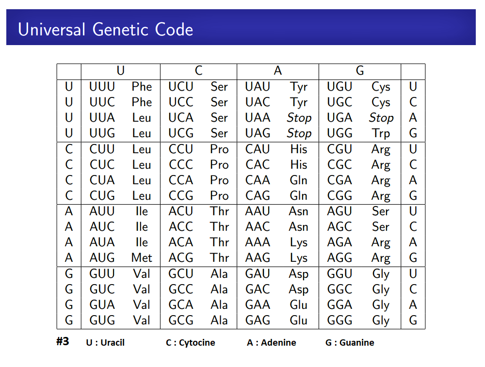Click the "C : Cytocine" legend label
The height and width of the screenshot is (367, 485).
pyautogui.click(x=190, y=343)
